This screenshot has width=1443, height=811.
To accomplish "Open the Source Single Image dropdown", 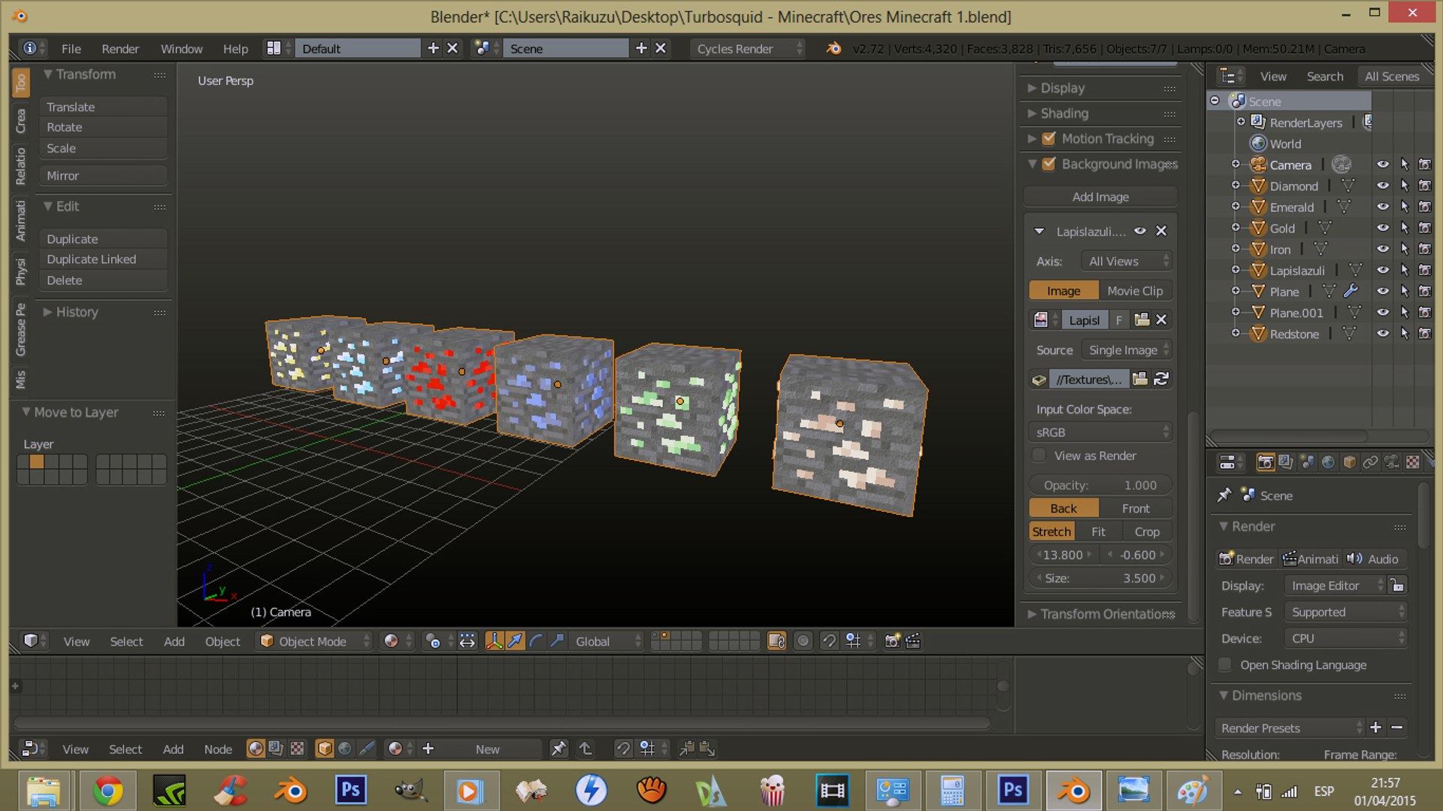I will (1127, 350).
